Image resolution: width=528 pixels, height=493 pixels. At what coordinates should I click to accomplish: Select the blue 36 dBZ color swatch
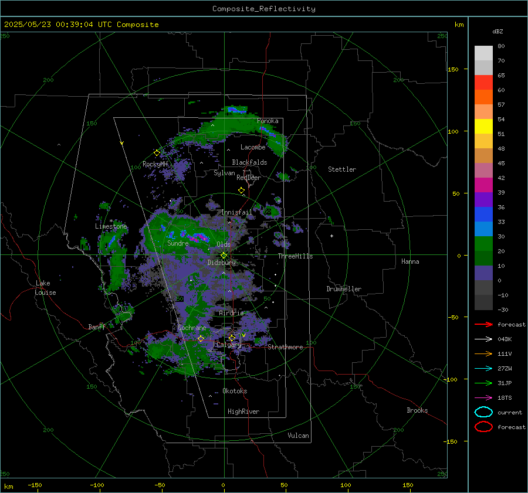click(483, 214)
